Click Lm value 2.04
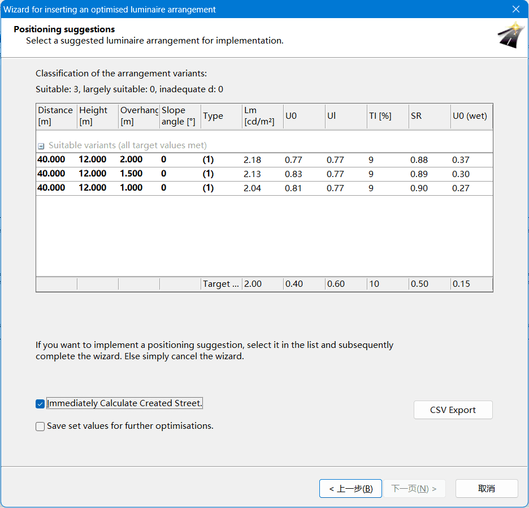529x508 pixels. point(253,188)
